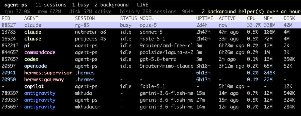Click PID 16524
Viewport: 301px width, 116px height.
(x=9, y=39)
